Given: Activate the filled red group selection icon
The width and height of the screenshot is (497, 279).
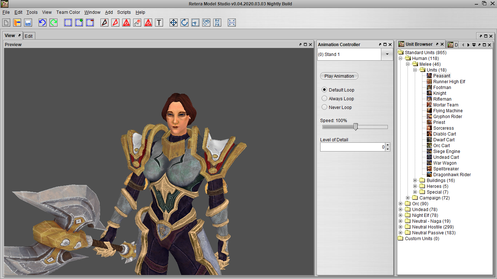Looking at the screenshot, I should [126, 23].
